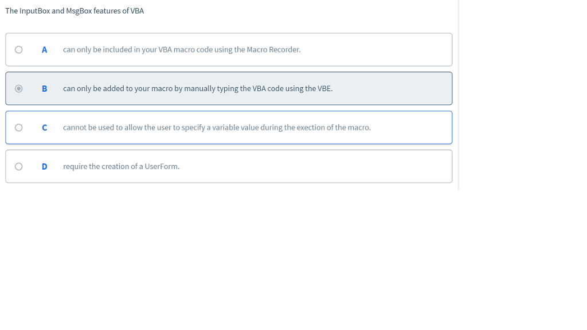Choose the Macro Recorder answer row
The width and height of the screenshot is (587, 330).
pos(229,49)
